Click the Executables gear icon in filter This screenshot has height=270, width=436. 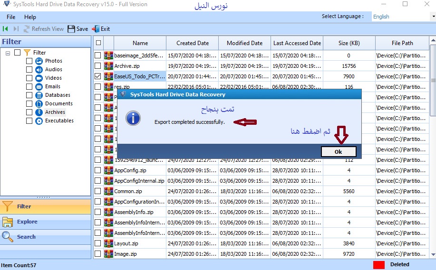[x=39, y=121]
